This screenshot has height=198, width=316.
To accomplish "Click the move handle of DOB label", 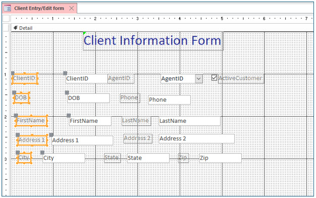I will click(14, 92).
